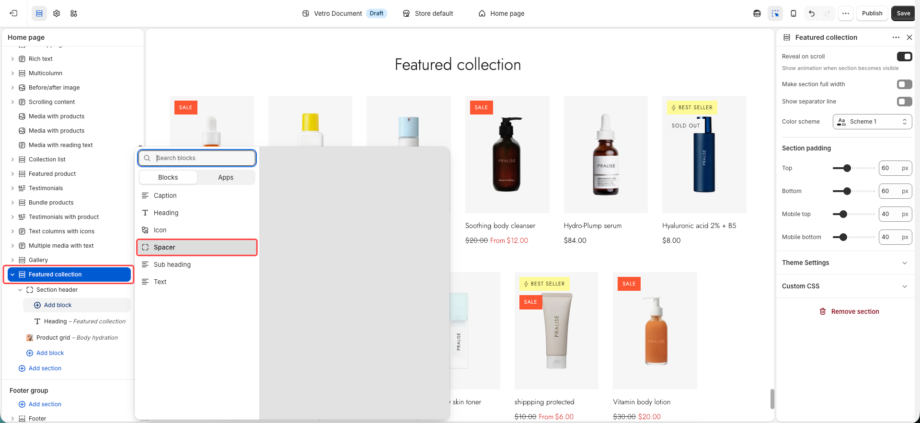
Task: Select Heading – Featured collection block
Action: tap(80, 321)
